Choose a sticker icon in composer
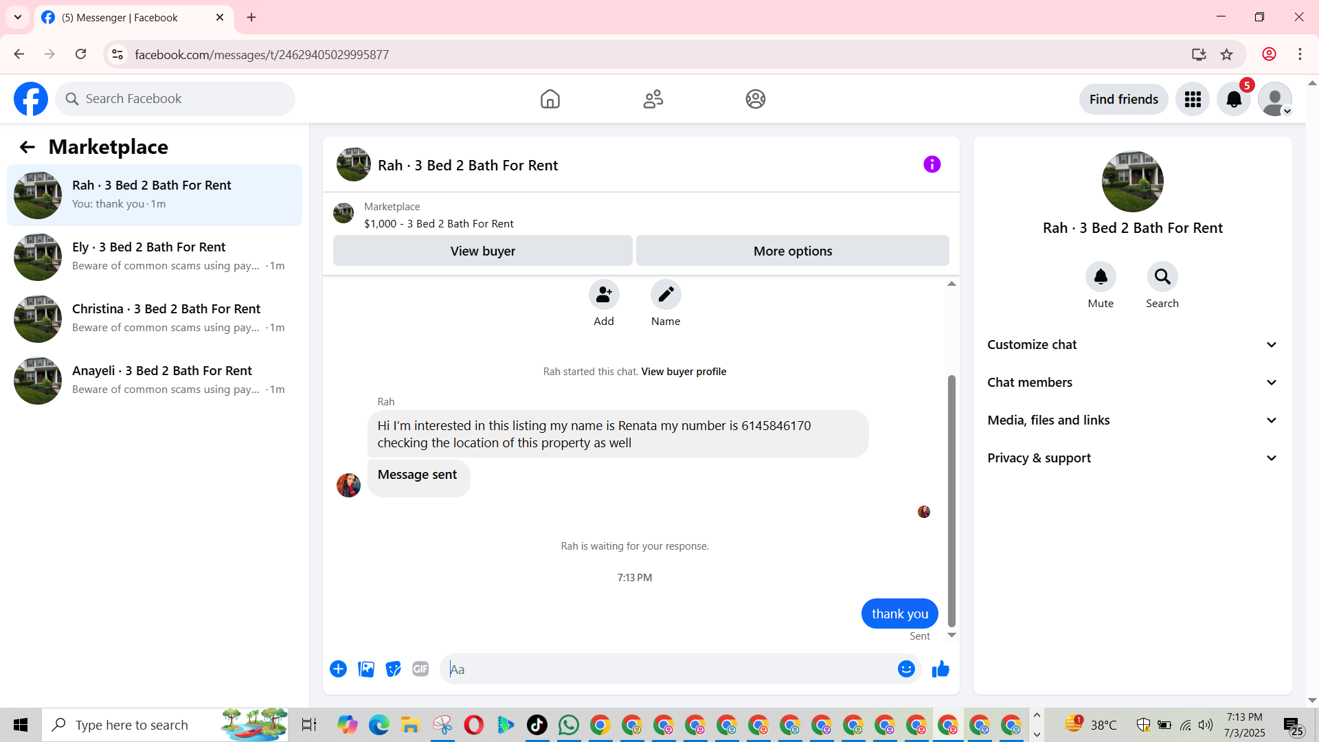 pyautogui.click(x=393, y=668)
